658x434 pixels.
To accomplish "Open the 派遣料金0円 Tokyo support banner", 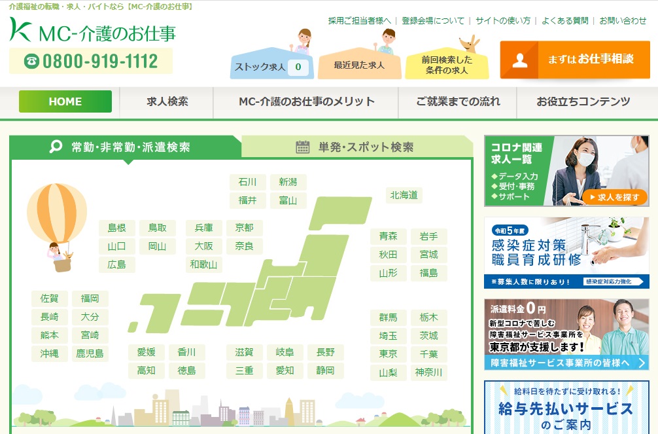I will (566, 335).
